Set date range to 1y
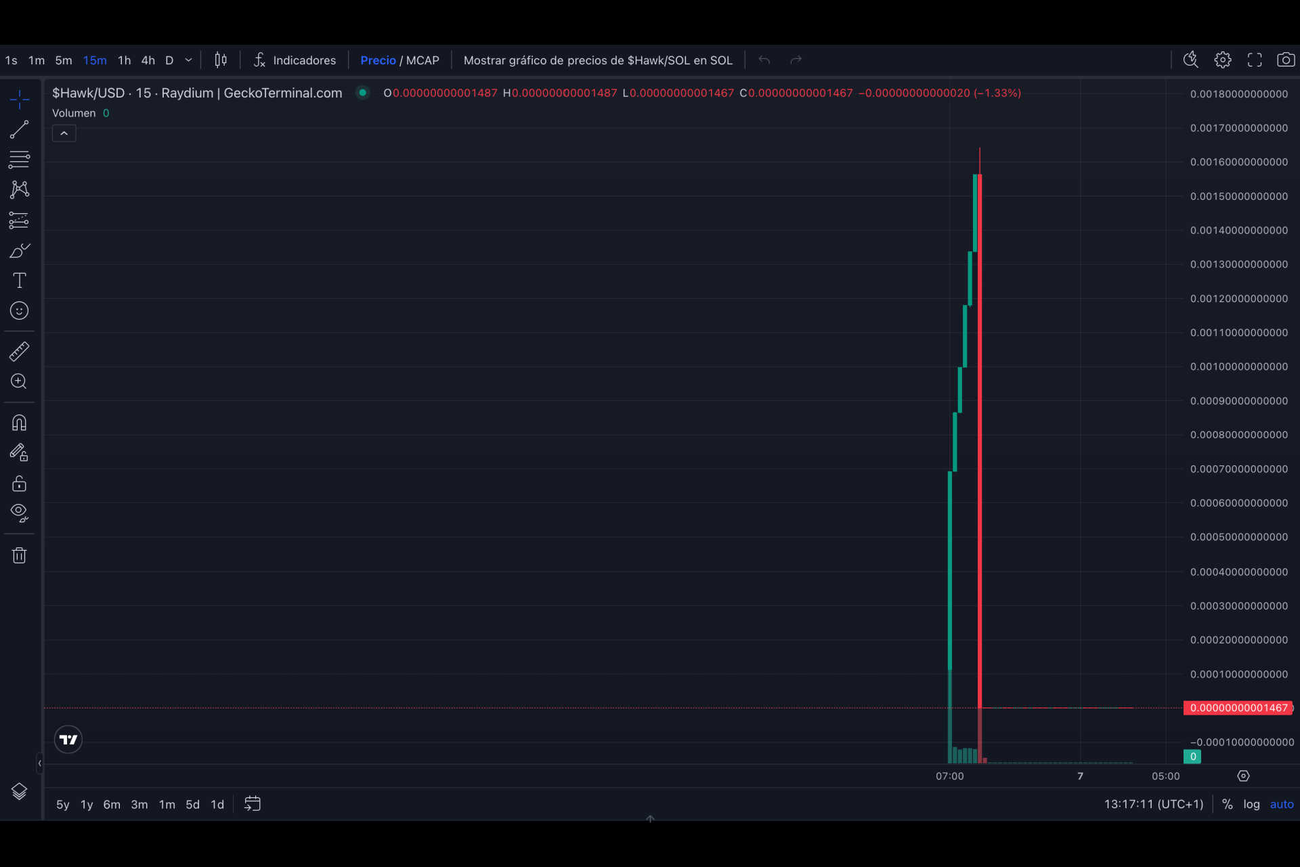 (x=87, y=804)
